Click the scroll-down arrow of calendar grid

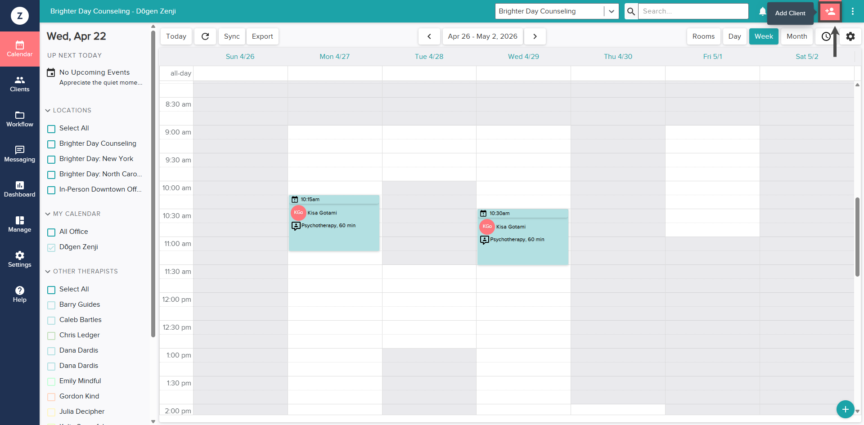[x=858, y=411]
